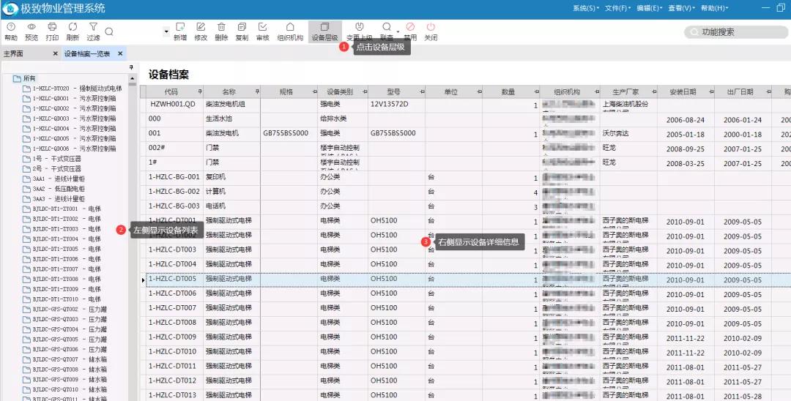Open the 生产厂家 column filter pin
The width and height of the screenshot is (791, 401).
(654, 91)
